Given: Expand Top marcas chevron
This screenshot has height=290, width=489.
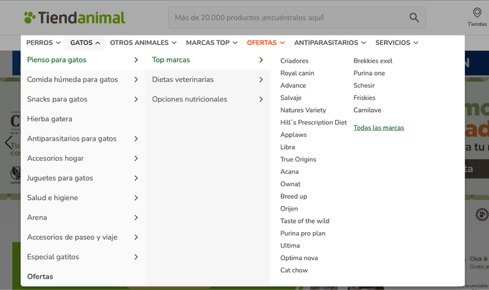Looking at the screenshot, I should tap(261, 60).
